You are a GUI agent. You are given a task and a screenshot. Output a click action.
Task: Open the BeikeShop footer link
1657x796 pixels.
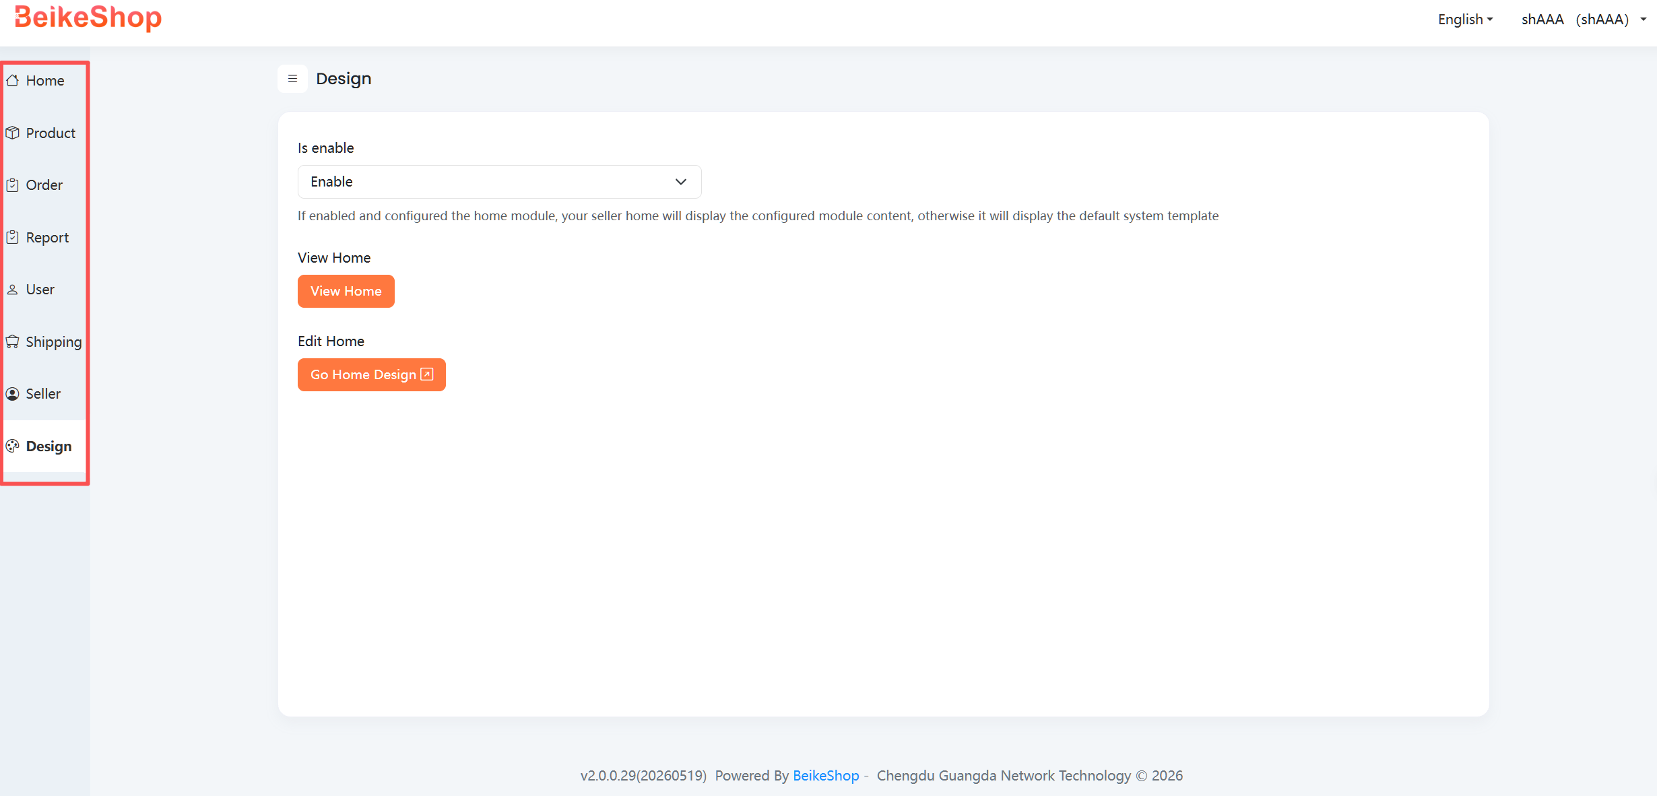pyautogui.click(x=826, y=776)
